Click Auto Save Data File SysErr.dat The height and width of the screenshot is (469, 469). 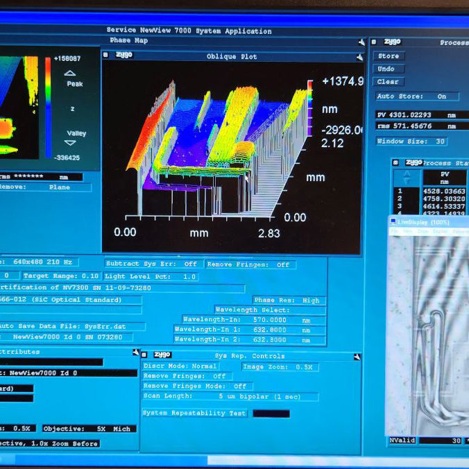[71, 326]
